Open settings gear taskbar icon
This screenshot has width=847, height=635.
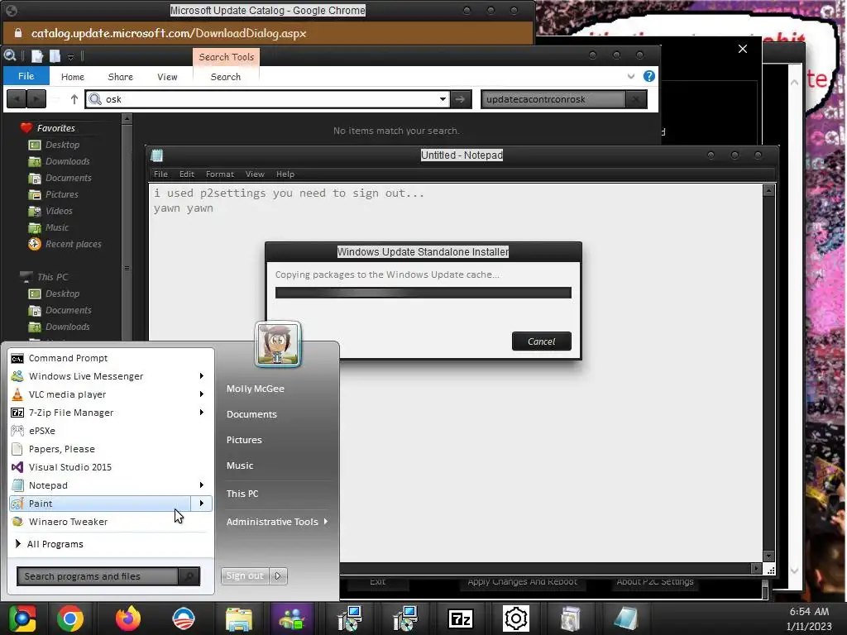(x=516, y=618)
